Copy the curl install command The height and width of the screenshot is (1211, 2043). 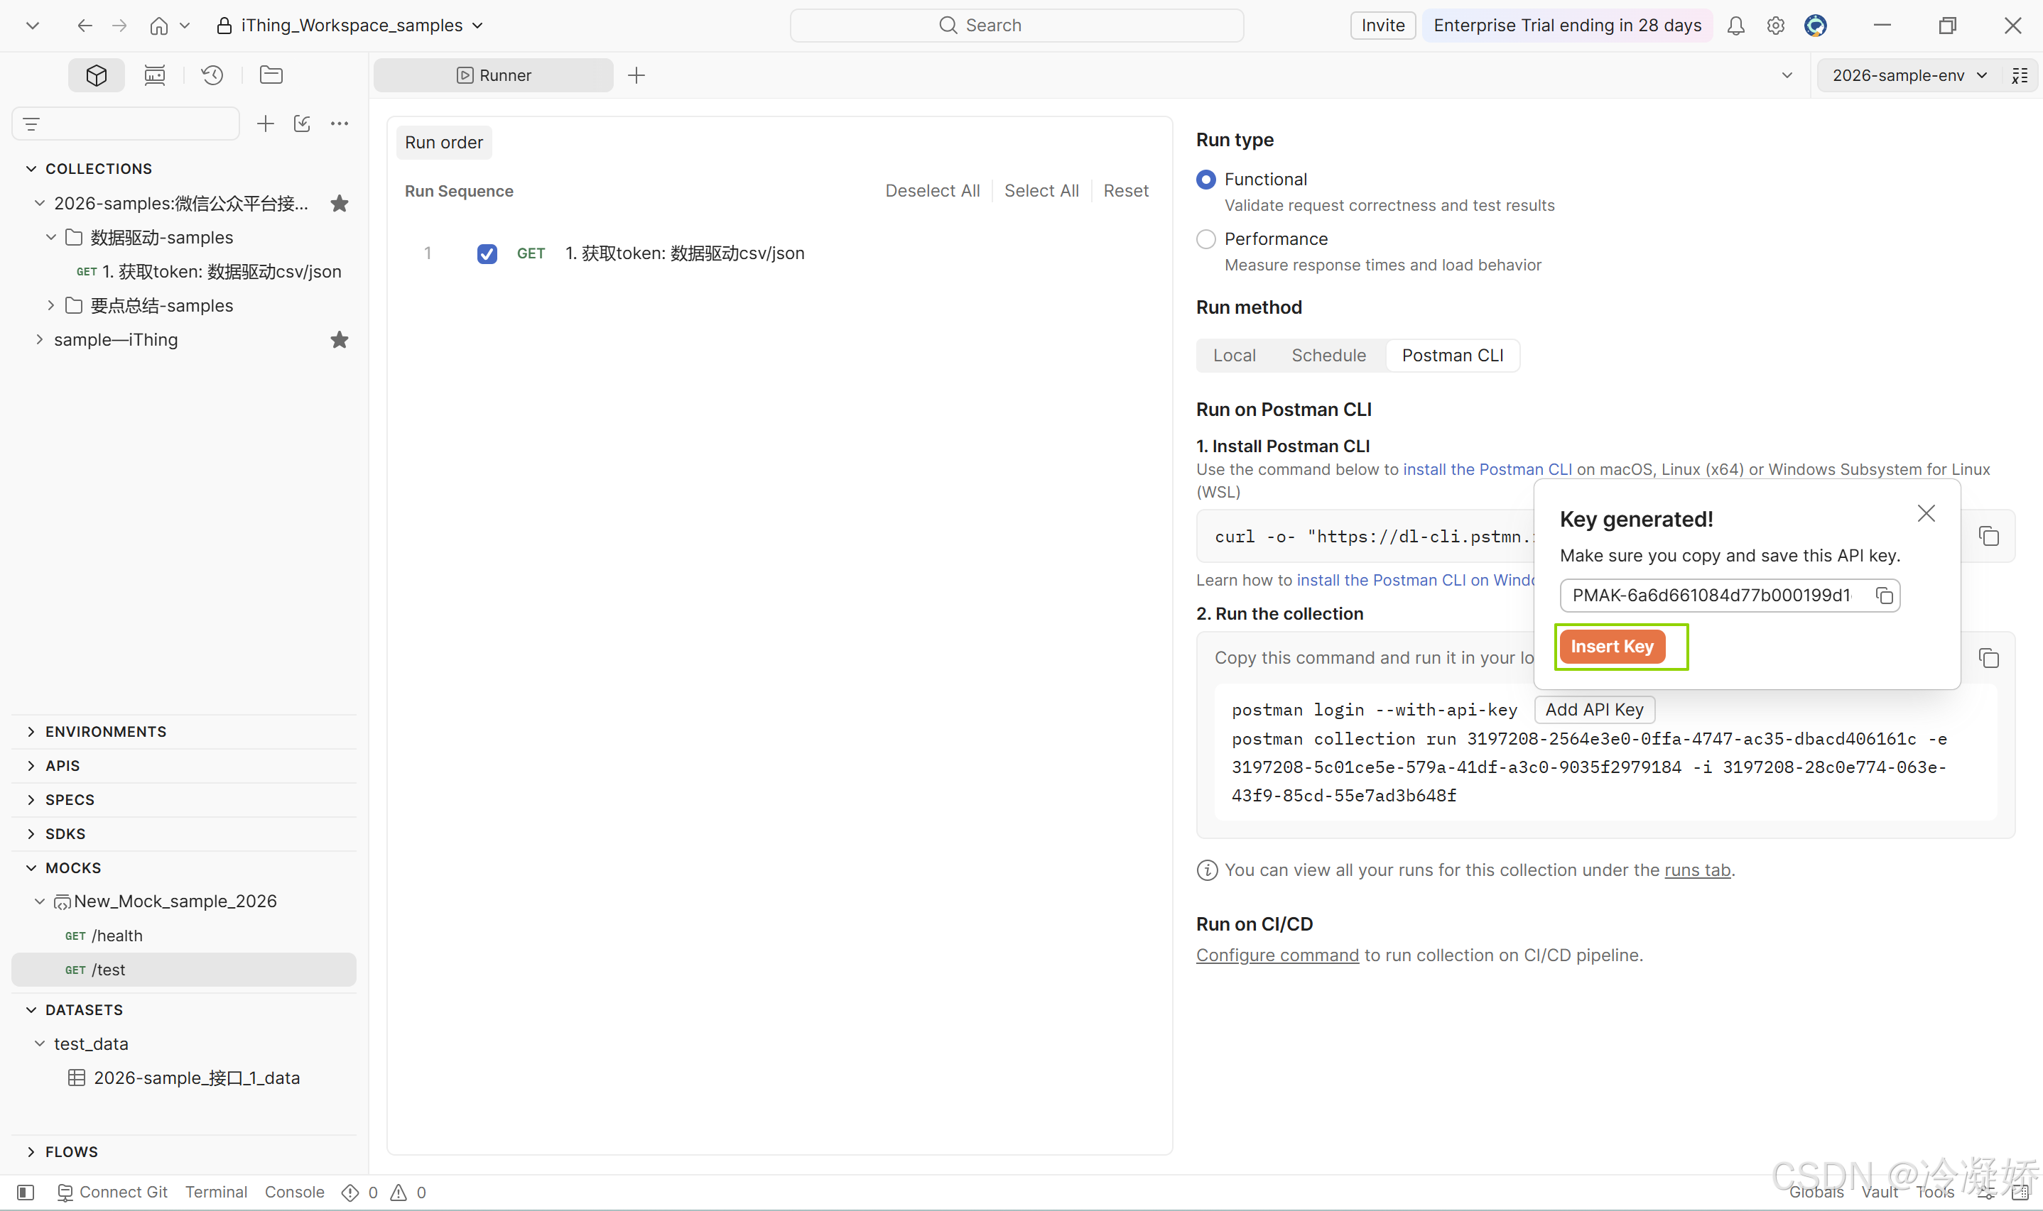(x=1989, y=536)
